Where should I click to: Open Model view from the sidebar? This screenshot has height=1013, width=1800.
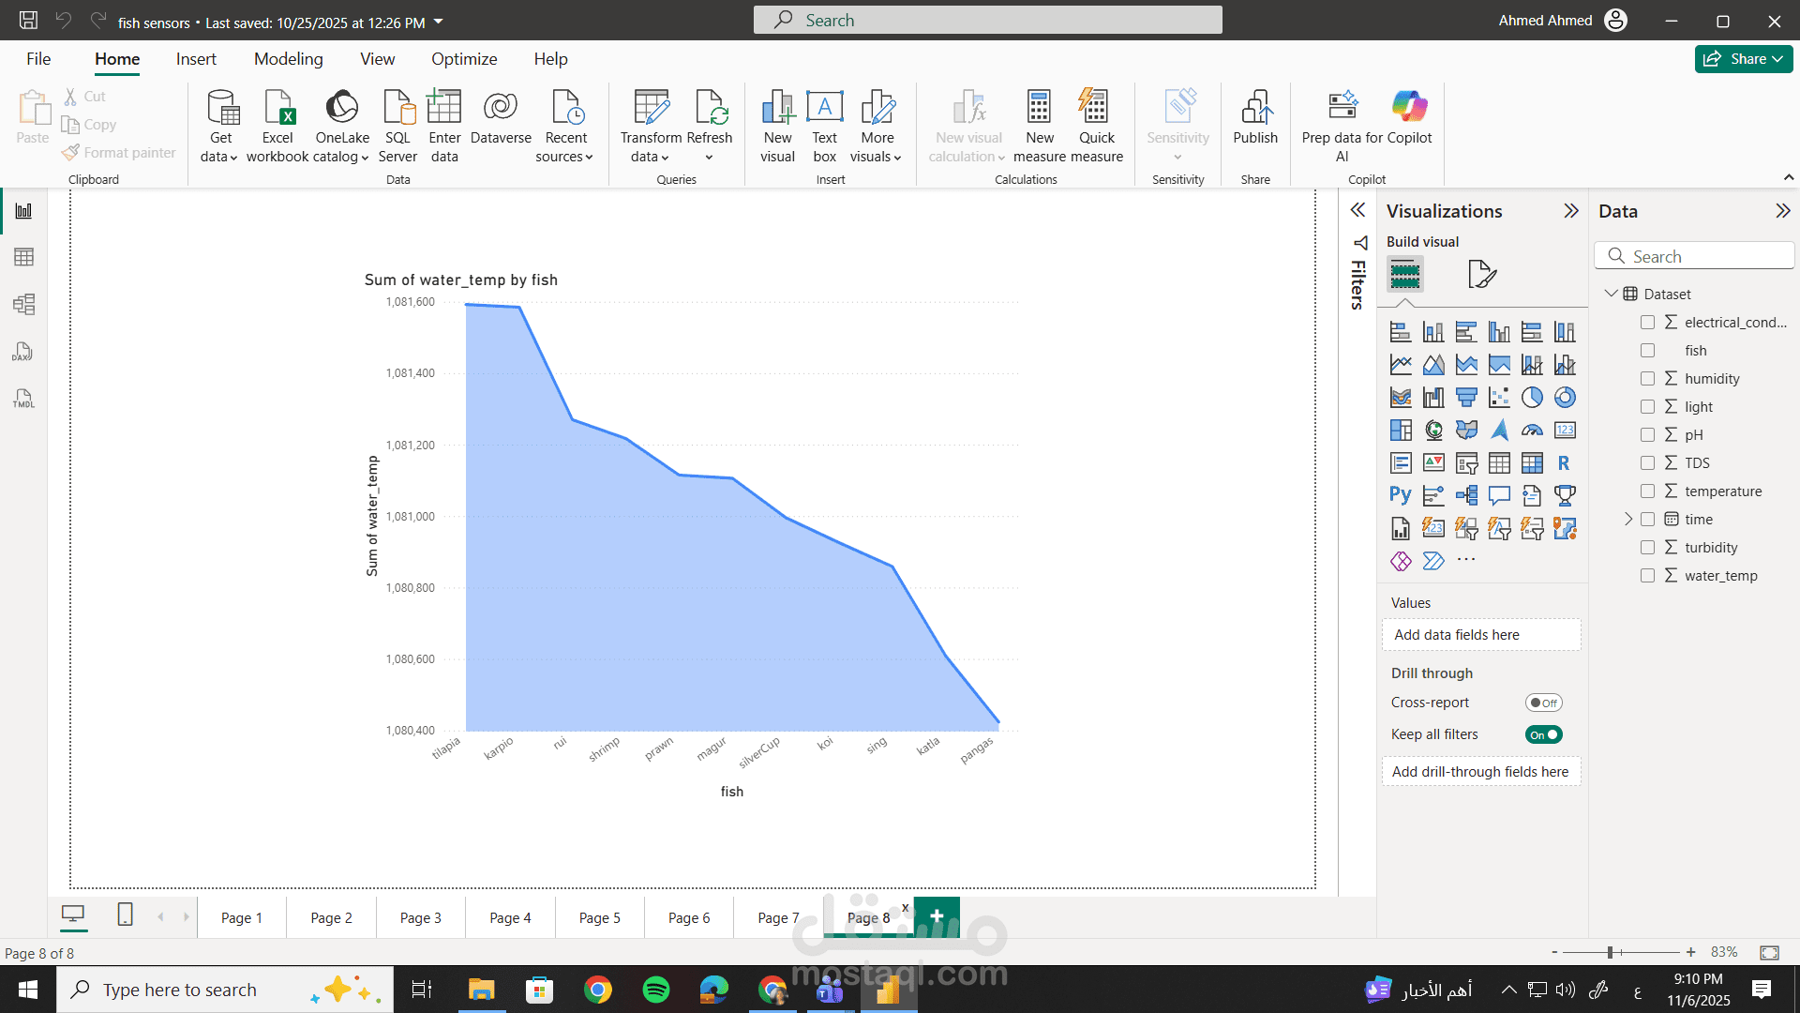pos(23,304)
